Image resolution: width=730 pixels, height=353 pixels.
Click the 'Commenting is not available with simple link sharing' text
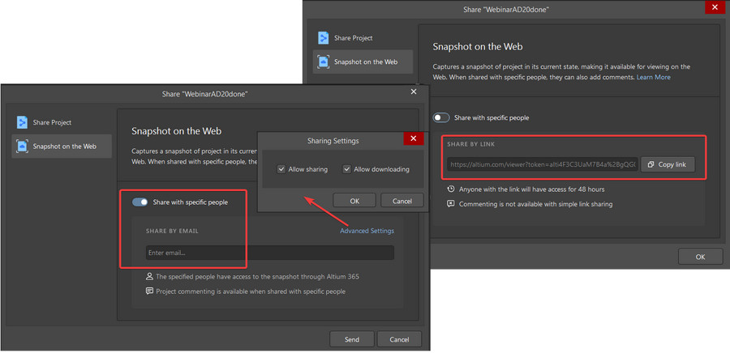536,204
